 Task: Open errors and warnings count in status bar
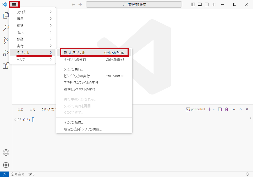[18, 174]
